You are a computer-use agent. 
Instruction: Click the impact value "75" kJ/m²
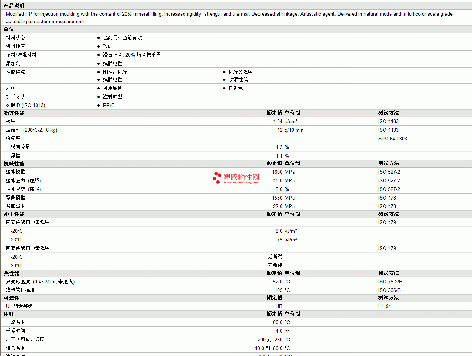[280, 240]
